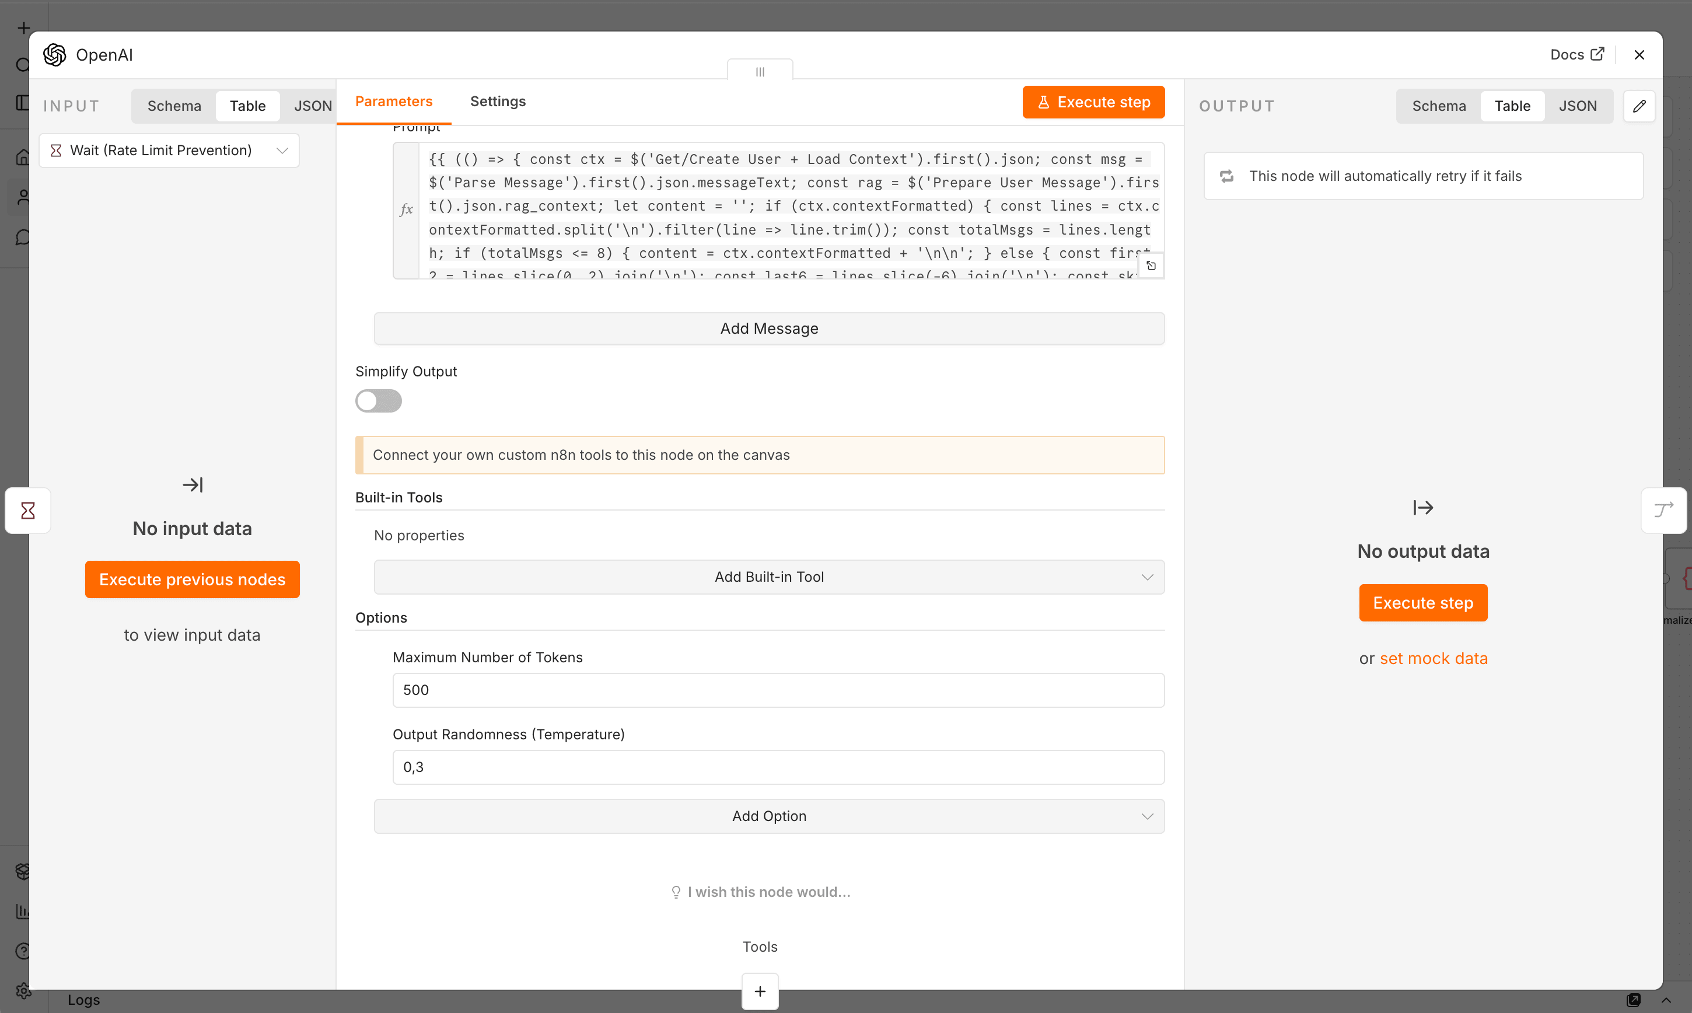Open expression editor for the Prompt field

click(1151, 266)
